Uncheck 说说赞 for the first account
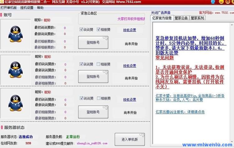Screen dimensions: 234x148 [81, 30]
